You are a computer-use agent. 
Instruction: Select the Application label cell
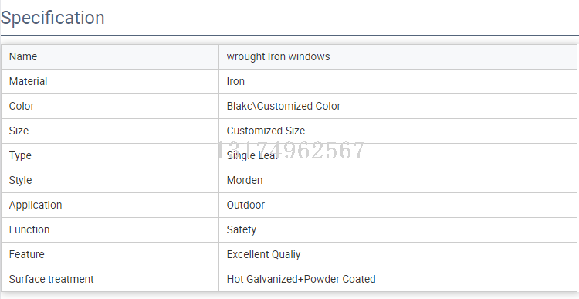coord(110,205)
